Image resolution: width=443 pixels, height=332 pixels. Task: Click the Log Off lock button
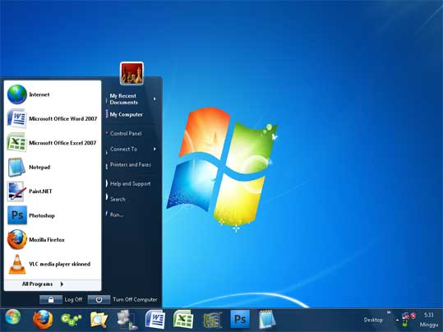click(x=51, y=299)
